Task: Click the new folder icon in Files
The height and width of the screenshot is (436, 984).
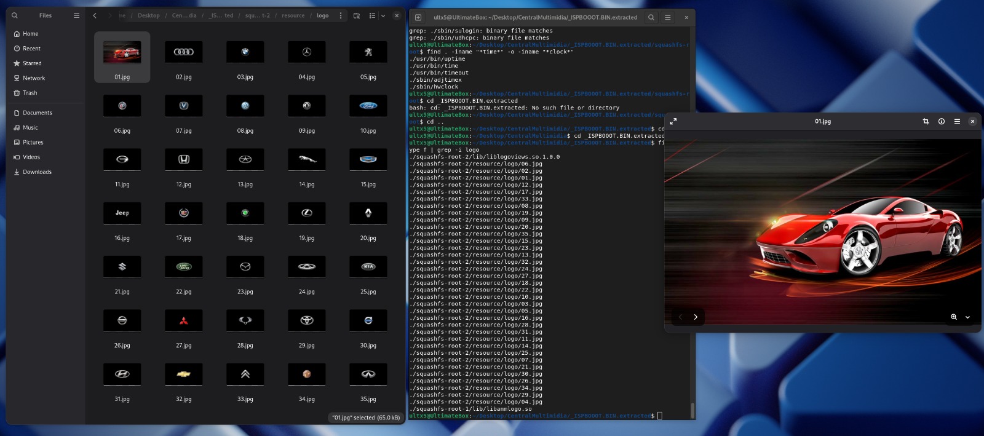Action: (x=357, y=15)
